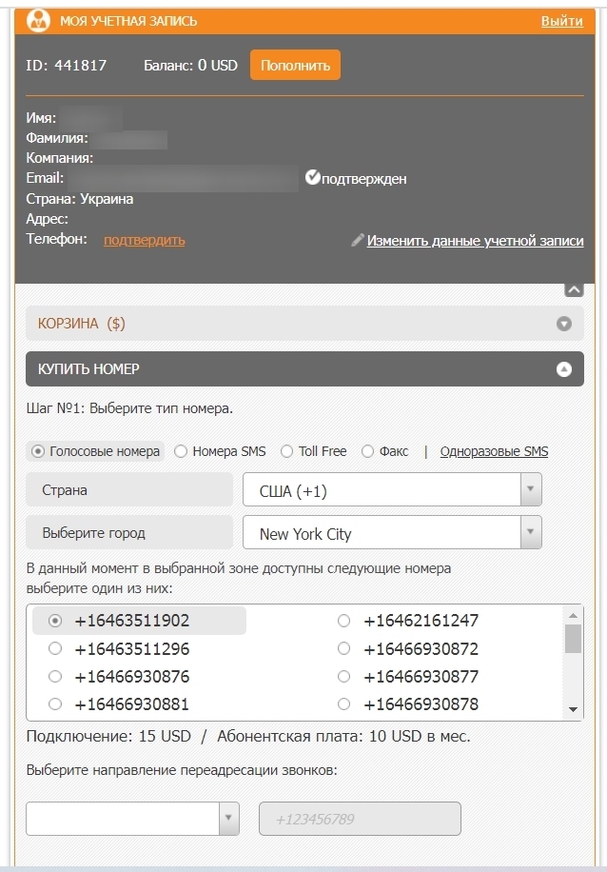Click the numbers list scroll-down arrow
The image size is (607, 872).
point(573,710)
